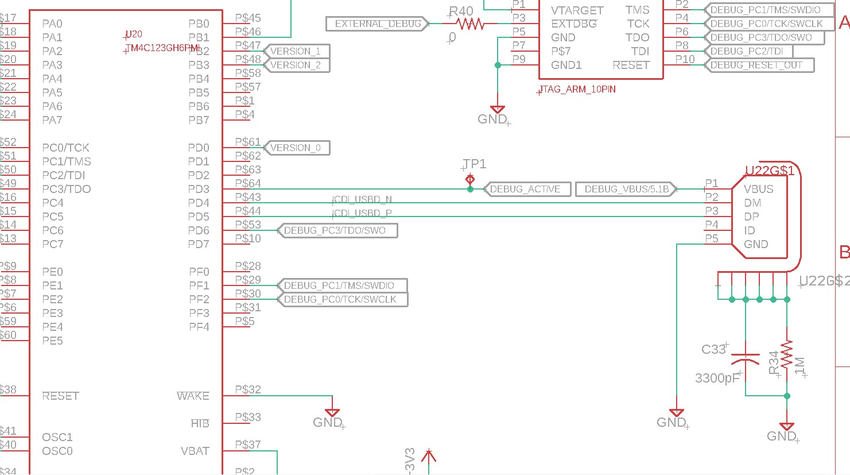Click the VERSION_0 net label
Image resolution: width=850 pixels, height=475 pixels.
tap(296, 148)
